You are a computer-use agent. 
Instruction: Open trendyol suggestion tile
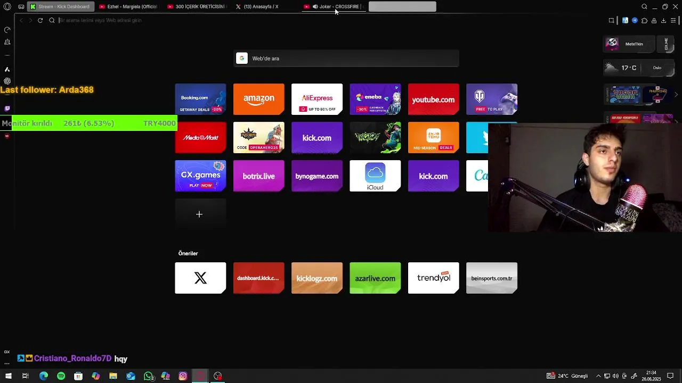coord(433,278)
